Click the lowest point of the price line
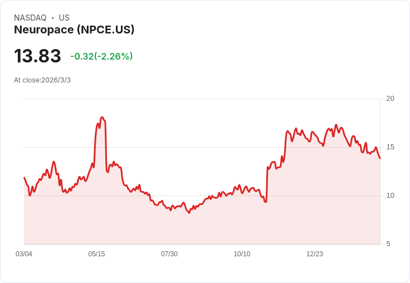410x283 pixels. click(x=189, y=213)
